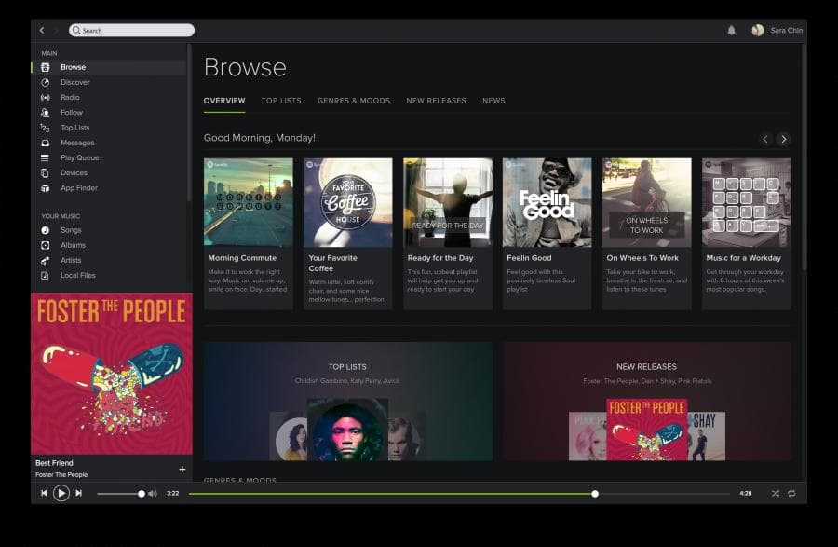Image resolution: width=838 pixels, height=547 pixels.
Task: Show previous playlists with left chevron
Action: [x=765, y=139]
